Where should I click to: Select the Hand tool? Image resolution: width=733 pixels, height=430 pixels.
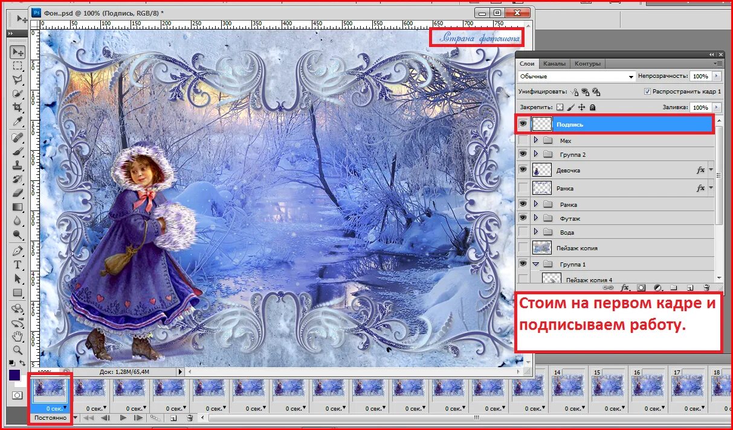[18, 336]
